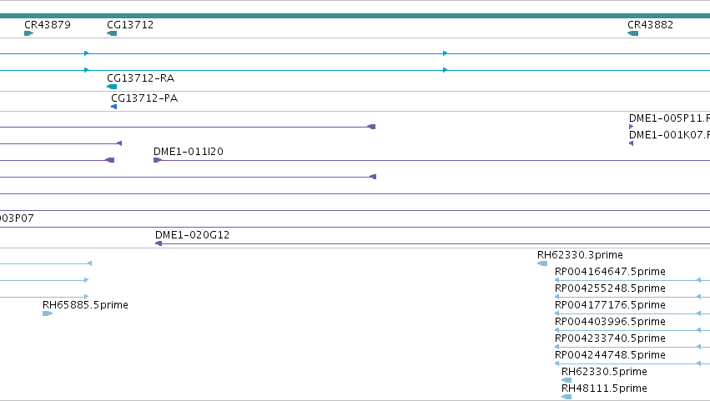Click the CR43879 label

click(x=48, y=25)
